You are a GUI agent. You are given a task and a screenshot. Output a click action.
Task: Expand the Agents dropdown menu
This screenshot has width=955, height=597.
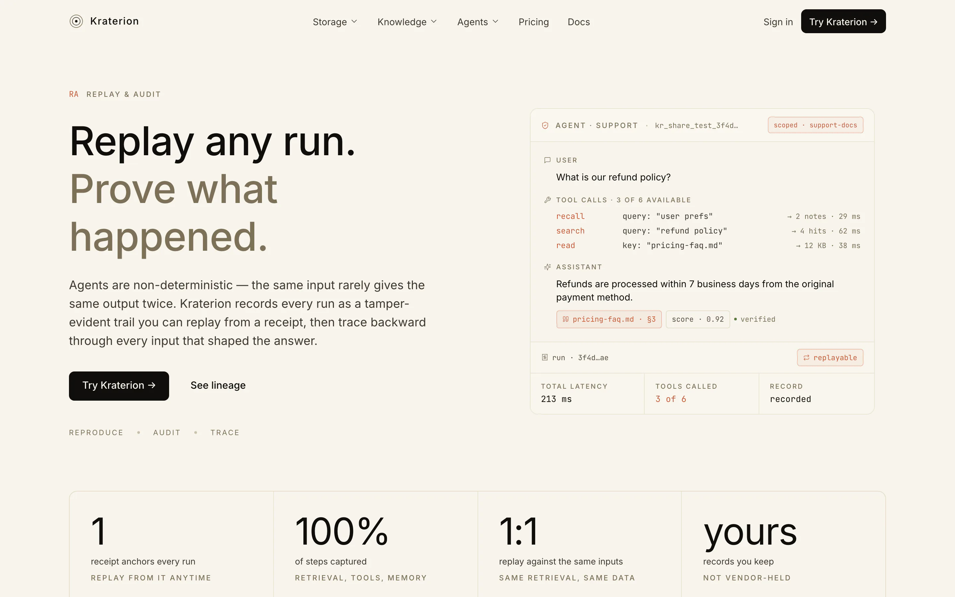click(477, 22)
